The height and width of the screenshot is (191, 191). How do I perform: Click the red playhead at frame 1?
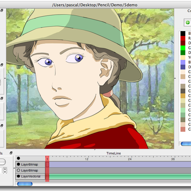click(x=47, y=169)
